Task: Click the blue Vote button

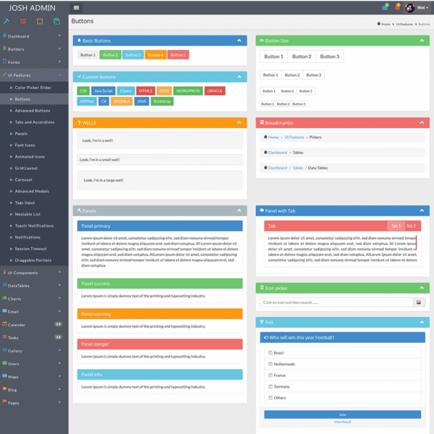Action: click(342, 414)
